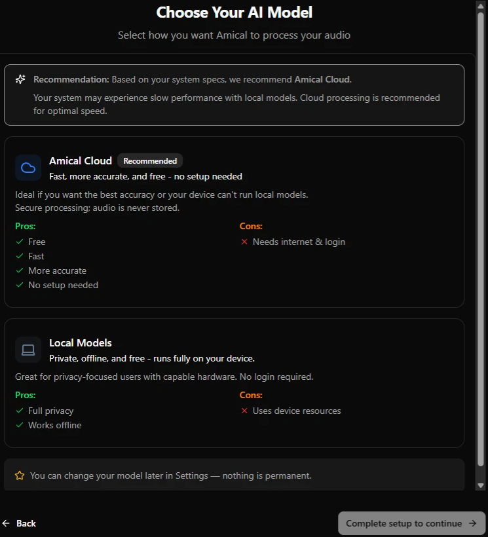The image size is (488, 537).
Task: Click the 'Amical Cloud' title text
Action: coord(81,160)
